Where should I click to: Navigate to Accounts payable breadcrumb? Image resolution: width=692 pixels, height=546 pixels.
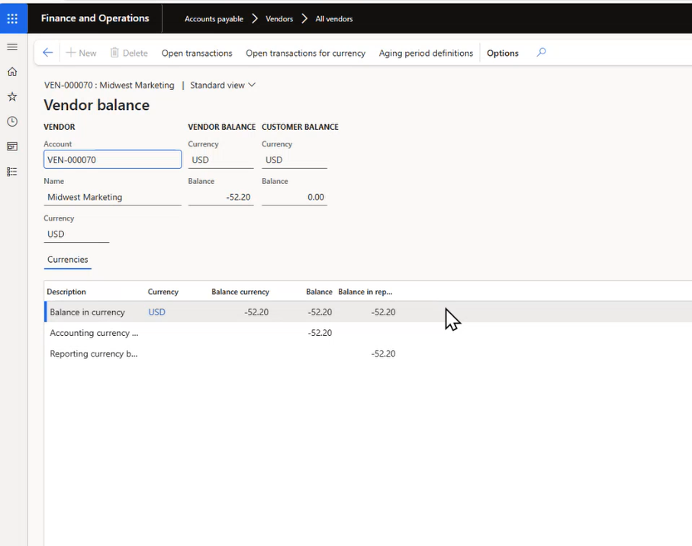pyautogui.click(x=214, y=19)
